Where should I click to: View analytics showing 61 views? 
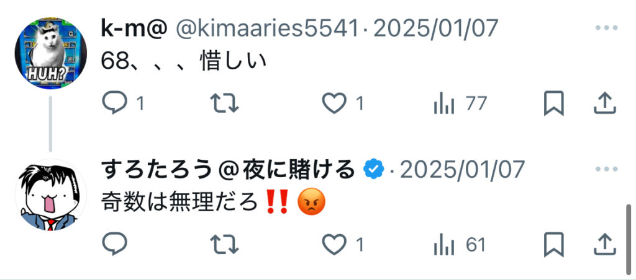(460, 245)
